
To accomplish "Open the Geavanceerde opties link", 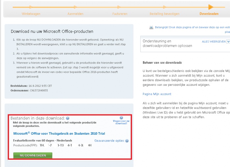I will pos(109,141).
